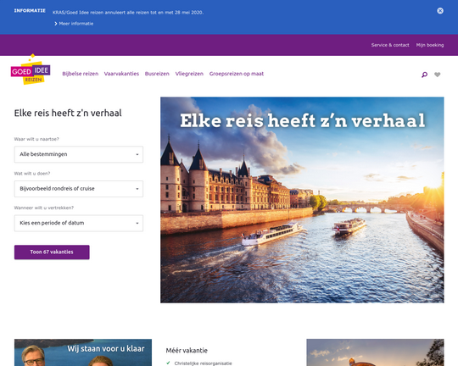Open the Bijbelse reizen menu
Screen dimensions: 458x366
(x=81, y=74)
